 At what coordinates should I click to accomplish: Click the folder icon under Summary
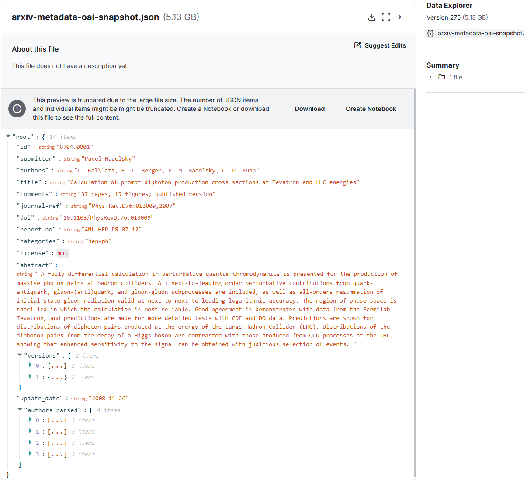click(x=442, y=77)
